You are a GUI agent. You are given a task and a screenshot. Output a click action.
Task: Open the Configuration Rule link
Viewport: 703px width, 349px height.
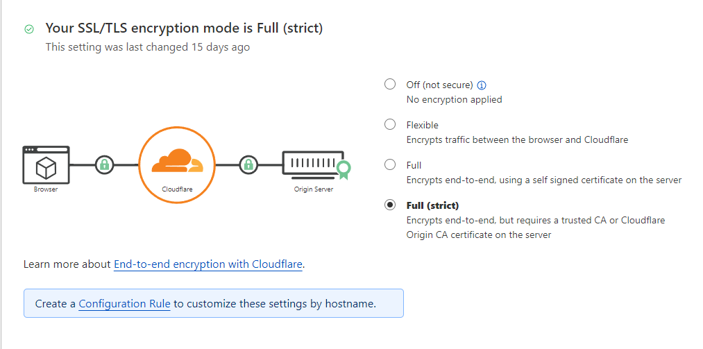pyautogui.click(x=124, y=304)
